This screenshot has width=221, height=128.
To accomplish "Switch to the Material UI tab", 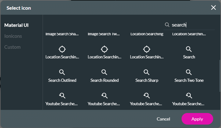I will pos(19,25).
